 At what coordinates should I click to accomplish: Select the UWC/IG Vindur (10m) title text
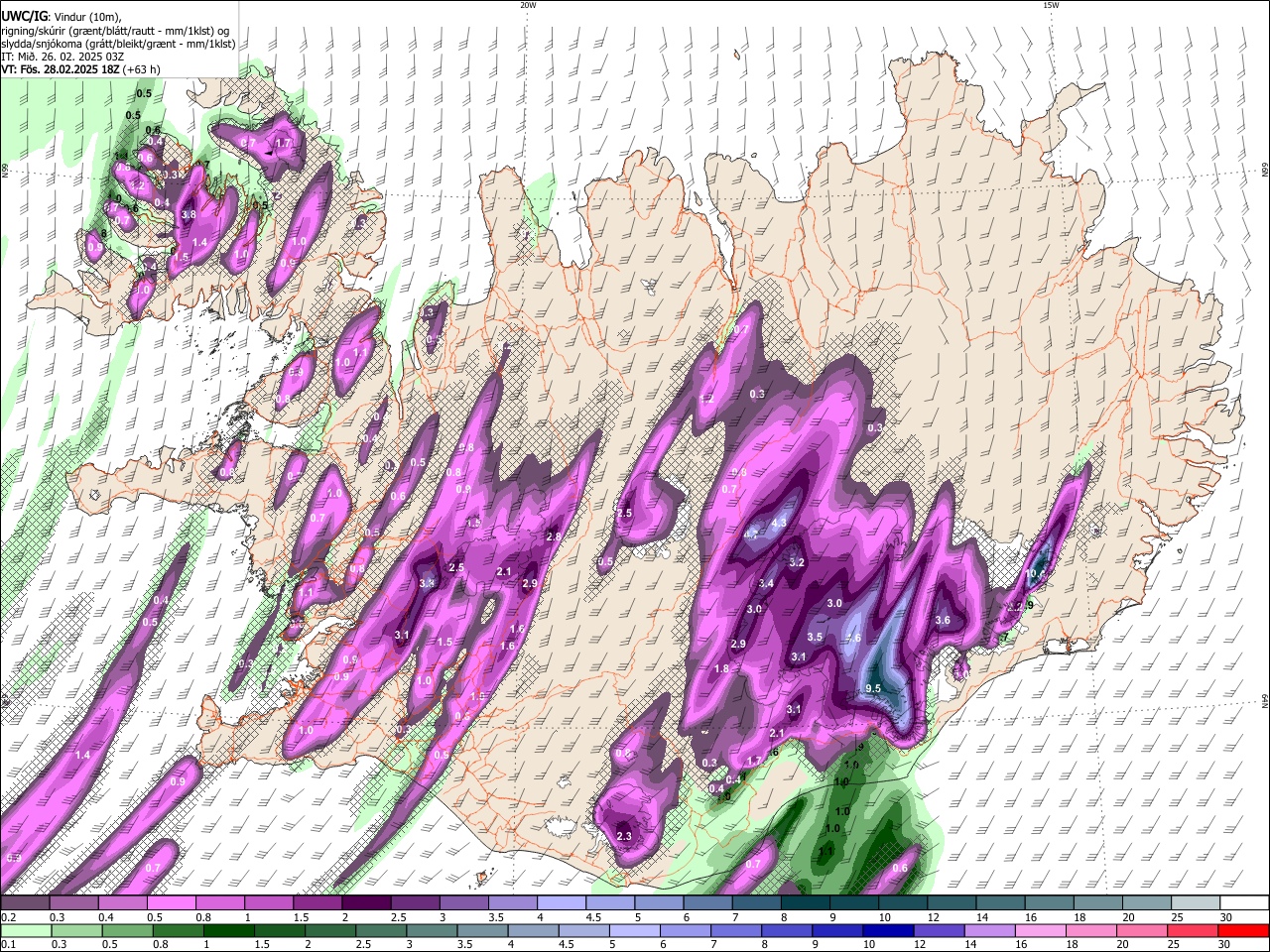pyautogui.click(x=62, y=17)
